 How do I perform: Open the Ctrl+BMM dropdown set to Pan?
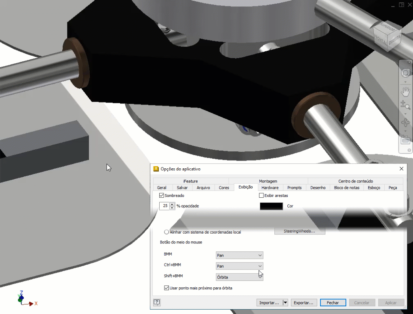click(x=239, y=266)
